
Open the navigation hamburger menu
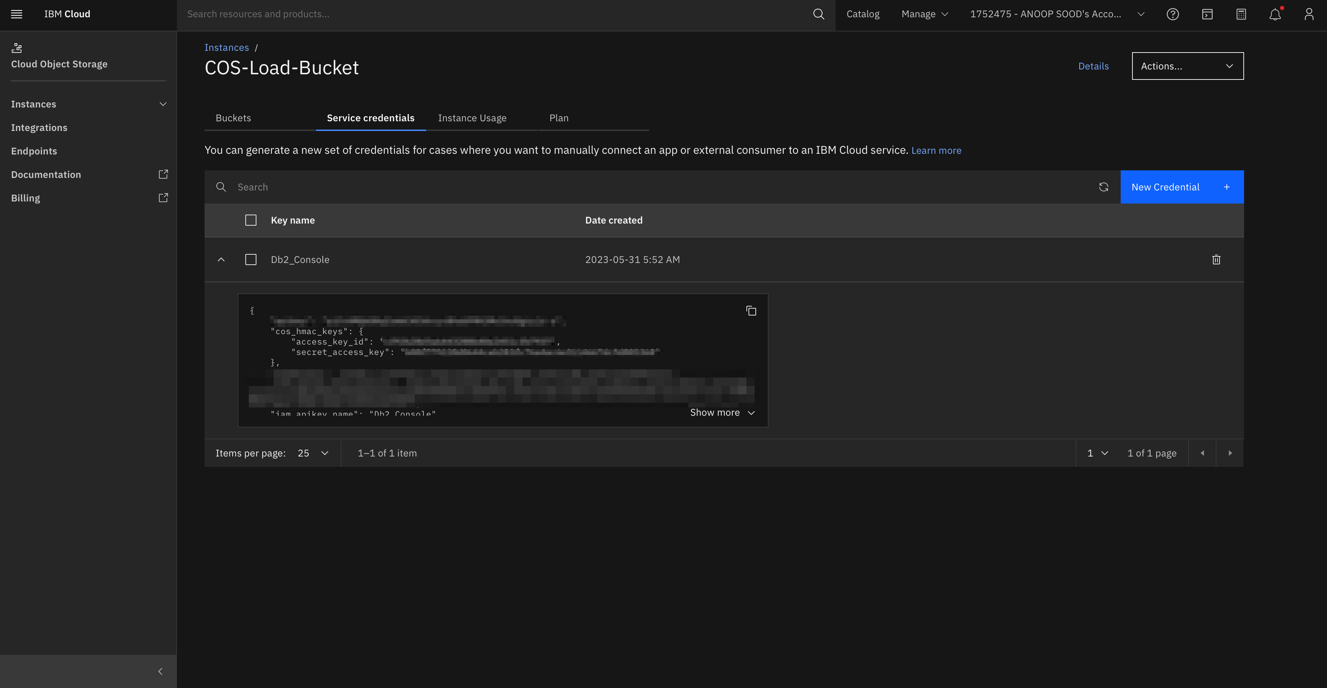pyautogui.click(x=17, y=14)
